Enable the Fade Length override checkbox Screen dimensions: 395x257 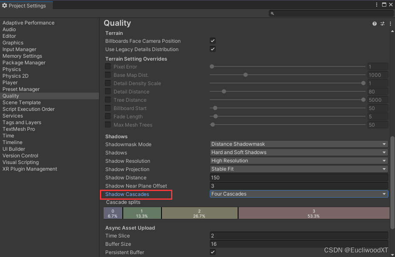pyautogui.click(x=108, y=116)
